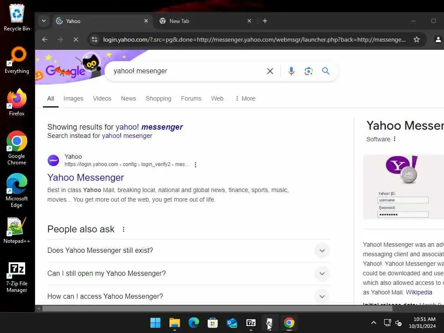Open the volume muted tray icon
This screenshot has height=333, width=444.
pyautogui.click(x=398, y=323)
